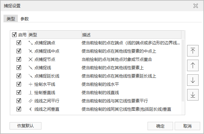Toggle the 绘制垂直线 checkbox
The width and height of the screenshot is (204, 134).
[x=19, y=93]
